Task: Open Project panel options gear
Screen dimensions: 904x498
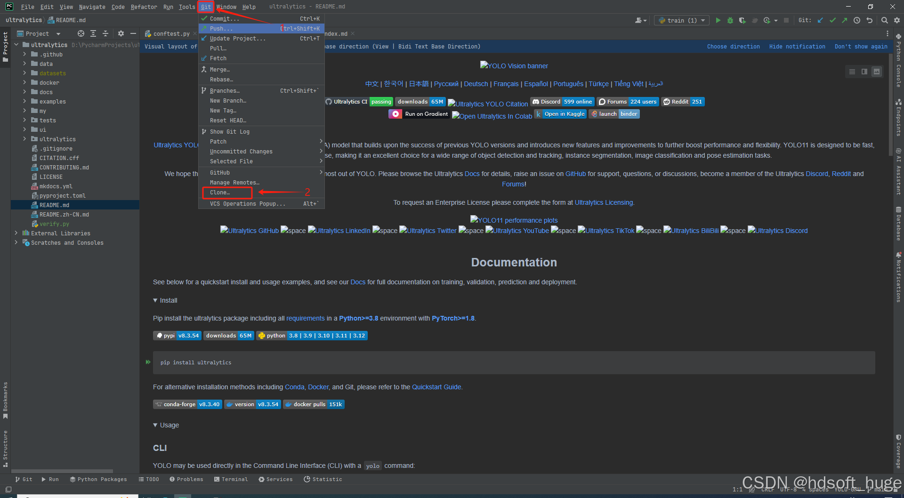Action: pos(121,33)
